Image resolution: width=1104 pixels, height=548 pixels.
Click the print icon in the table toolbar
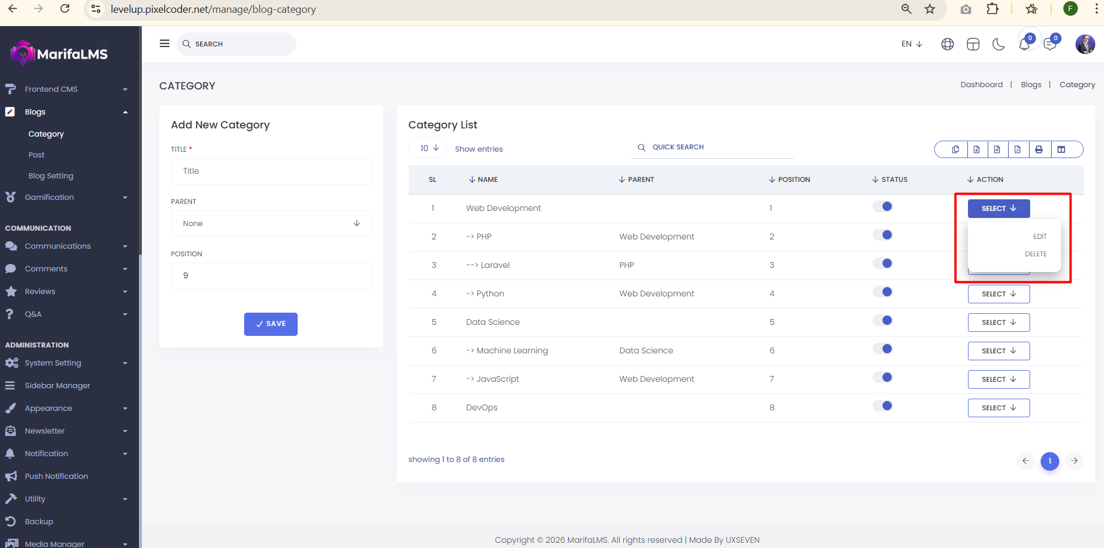(1039, 149)
